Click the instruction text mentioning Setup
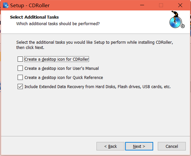Viewport: 191px width, 156px height. [95, 45]
